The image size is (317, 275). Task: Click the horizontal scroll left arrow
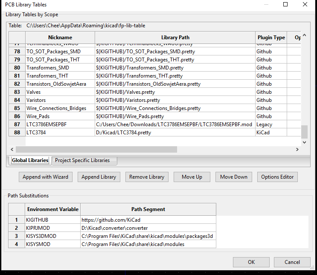pyautogui.click(x=12, y=149)
